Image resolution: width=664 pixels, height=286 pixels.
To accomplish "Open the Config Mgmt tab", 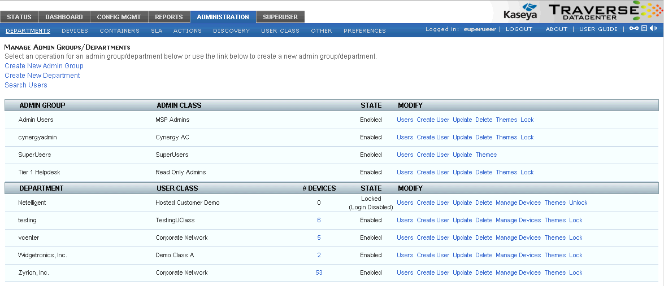I will tap(119, 17).
